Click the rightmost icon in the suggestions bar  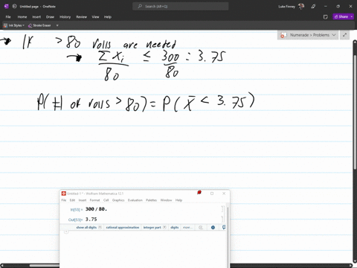tap(224, 227)
